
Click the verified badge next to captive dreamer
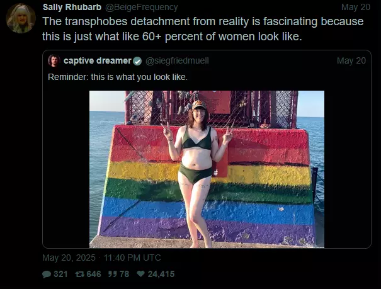(x=138, y=61)
